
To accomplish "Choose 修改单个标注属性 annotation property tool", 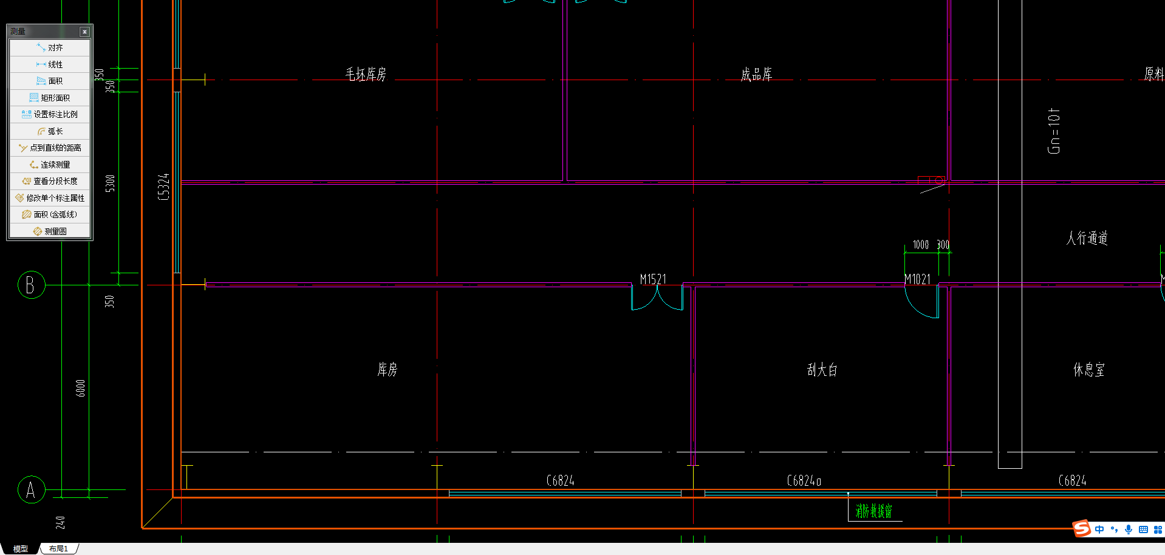I will (50, 198).
